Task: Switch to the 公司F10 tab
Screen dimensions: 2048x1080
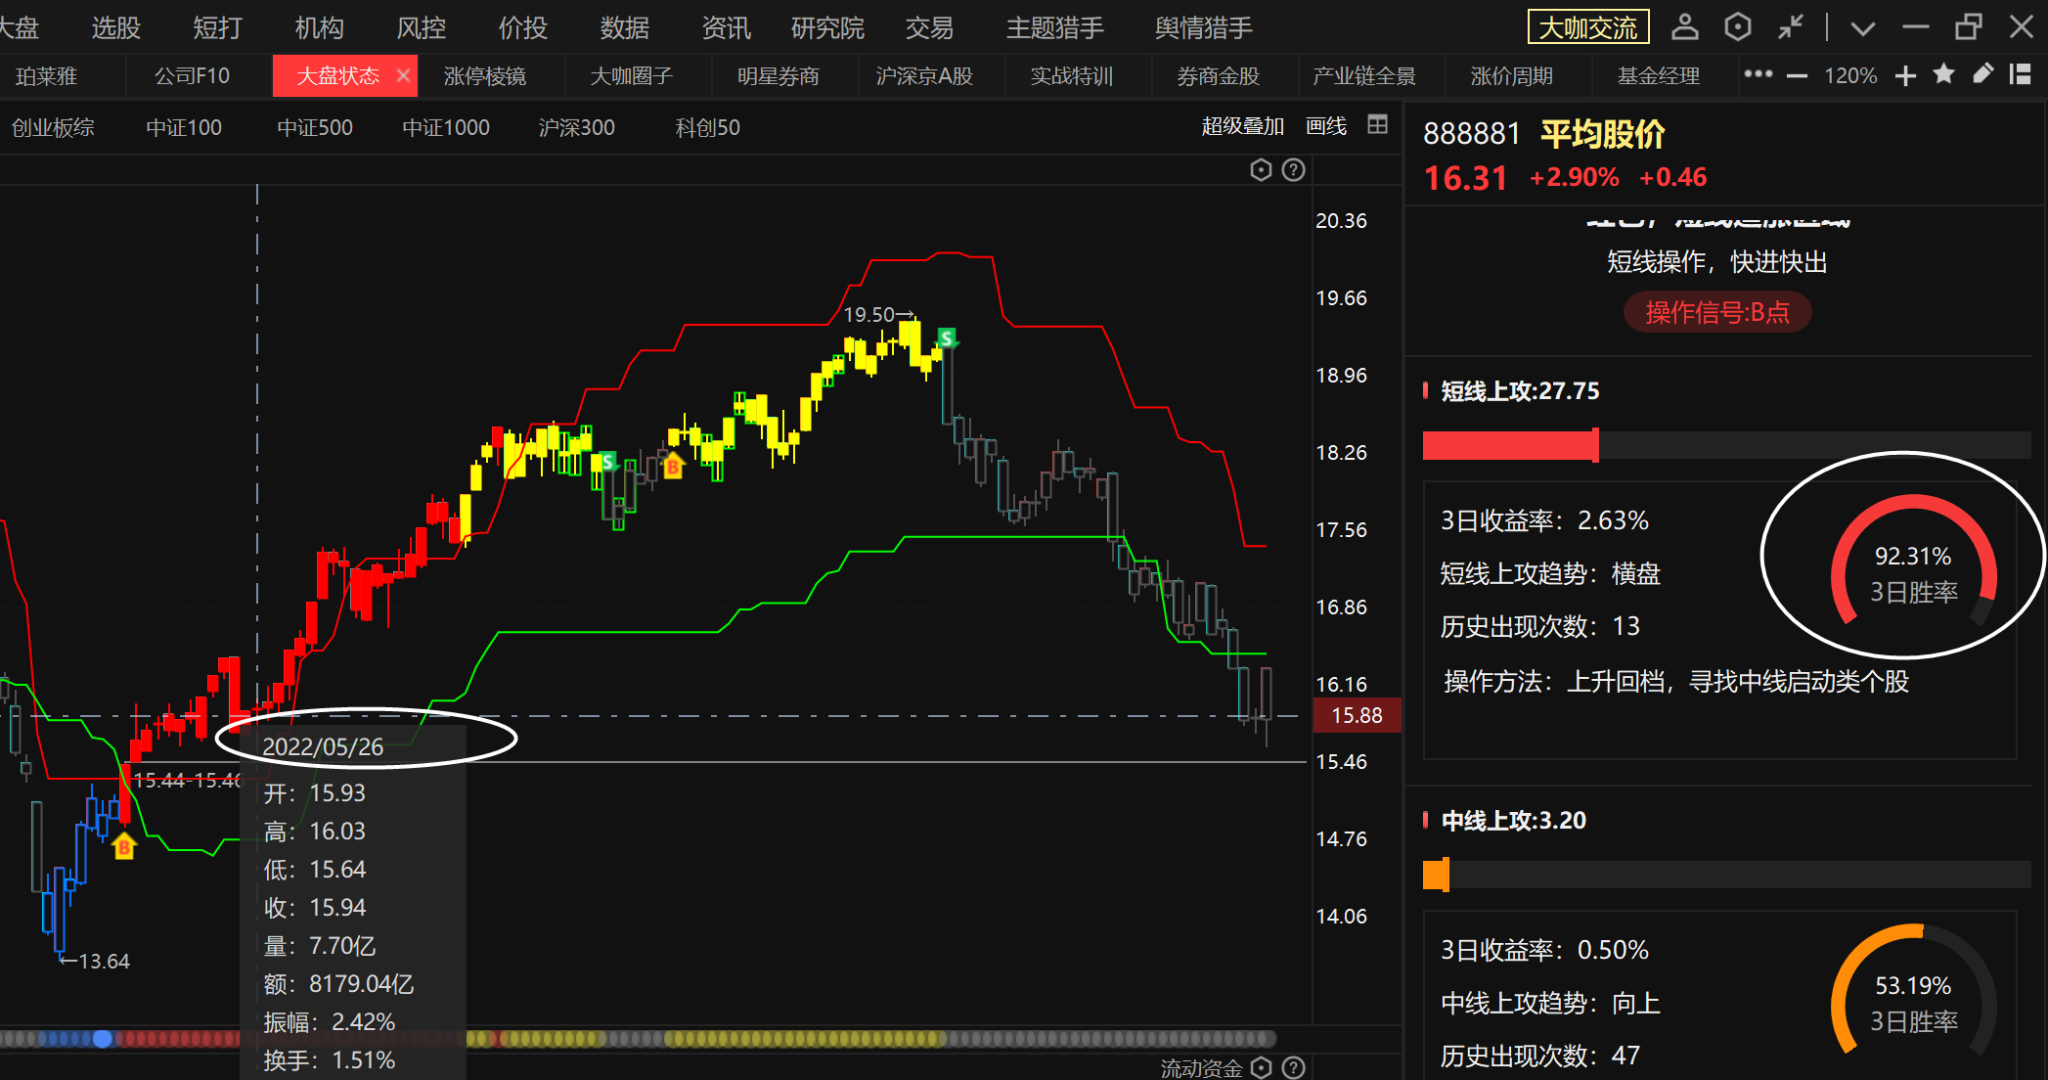Action: [x=192, y=76]
